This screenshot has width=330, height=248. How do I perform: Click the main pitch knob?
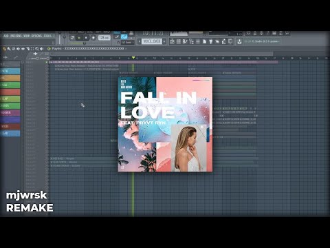point(65,37)
